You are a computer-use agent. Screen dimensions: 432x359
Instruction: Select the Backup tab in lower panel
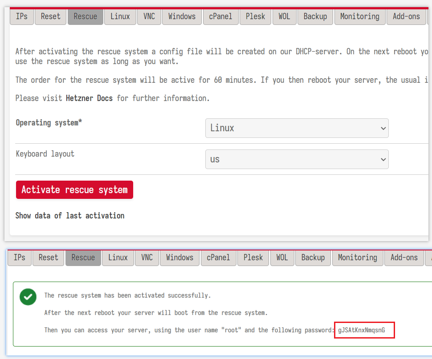pyautogui.click(x=313, y=258)
